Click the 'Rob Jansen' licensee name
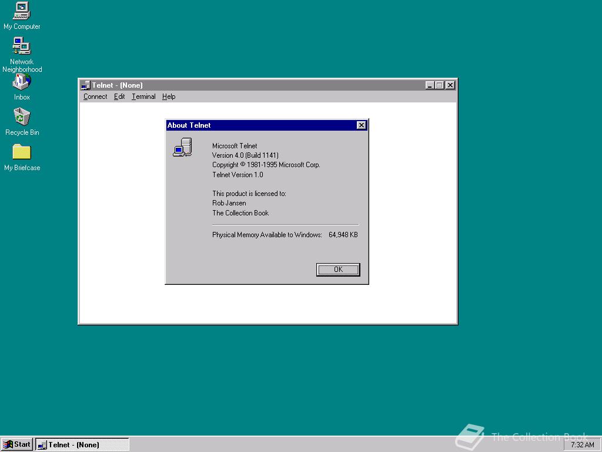This screenshot has height=452, width=602. click(229, 203)
